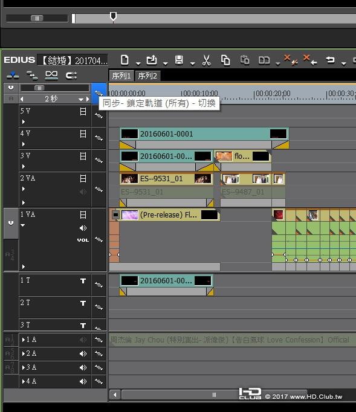Viewport: 356px width, 412px height.
Task: Open project using the folder arrow icon
Action: click(x=152, y=60)
